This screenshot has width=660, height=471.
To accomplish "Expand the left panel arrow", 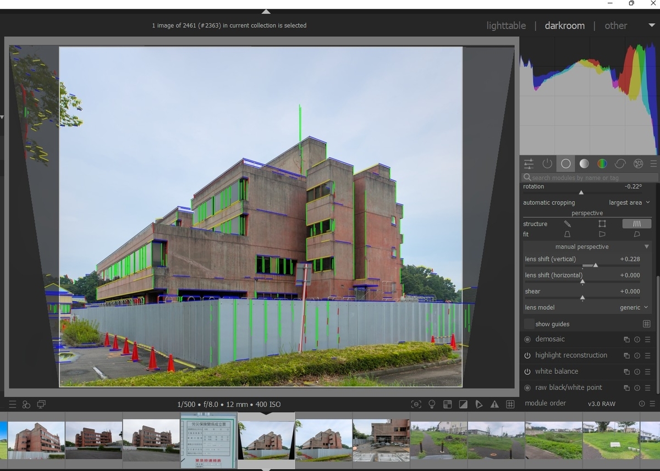I will 2,117.
